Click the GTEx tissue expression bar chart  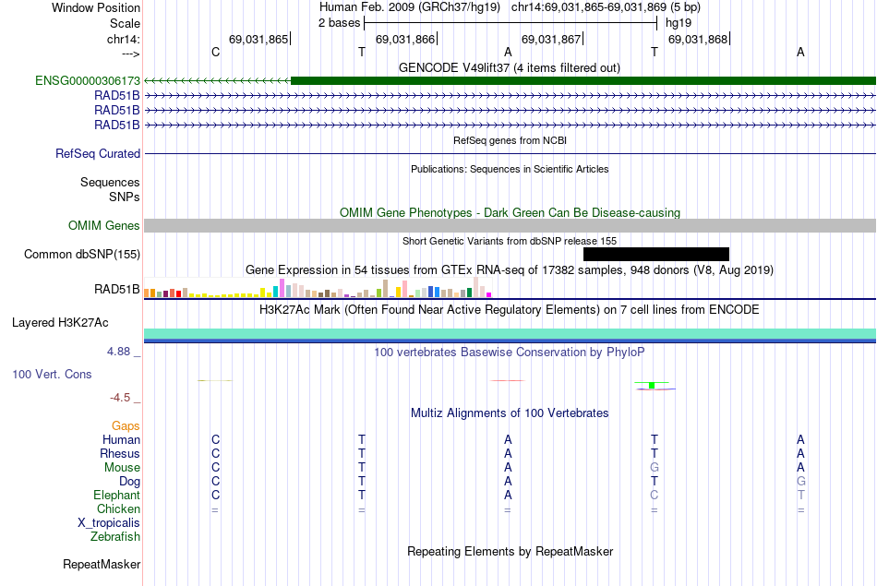click(x=318, y=287)
